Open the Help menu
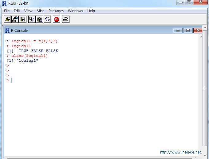Image resolution: width=209 pixels, height=159 pixels. coord(91,11)
